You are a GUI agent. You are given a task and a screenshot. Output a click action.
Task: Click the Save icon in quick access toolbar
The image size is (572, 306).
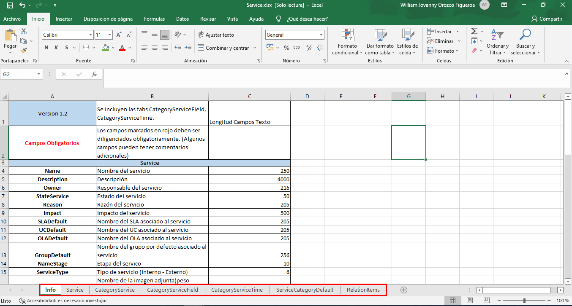pyautogui.click(x=10, y=5)
